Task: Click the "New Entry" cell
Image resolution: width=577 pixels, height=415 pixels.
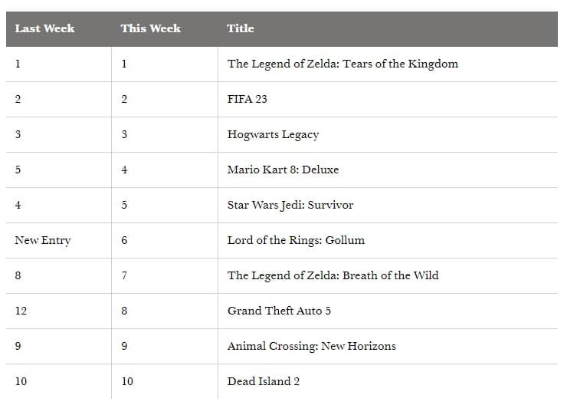Action: coord(42,240)
